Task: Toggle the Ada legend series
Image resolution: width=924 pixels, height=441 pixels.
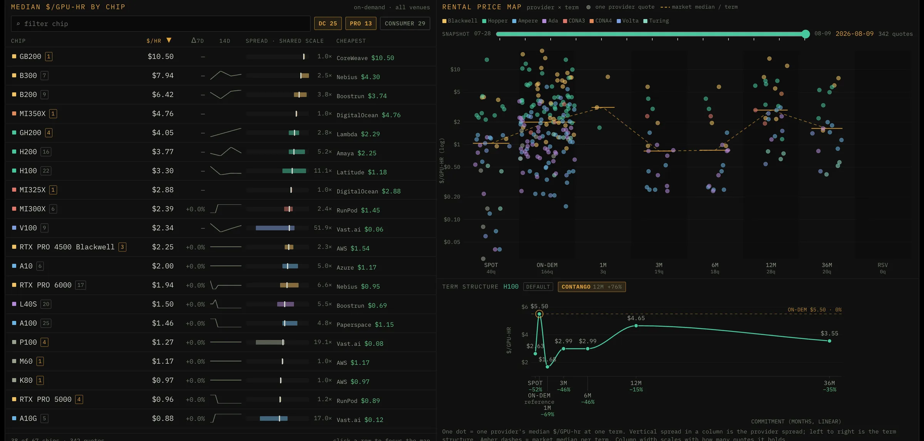Action: pos(550,21)
